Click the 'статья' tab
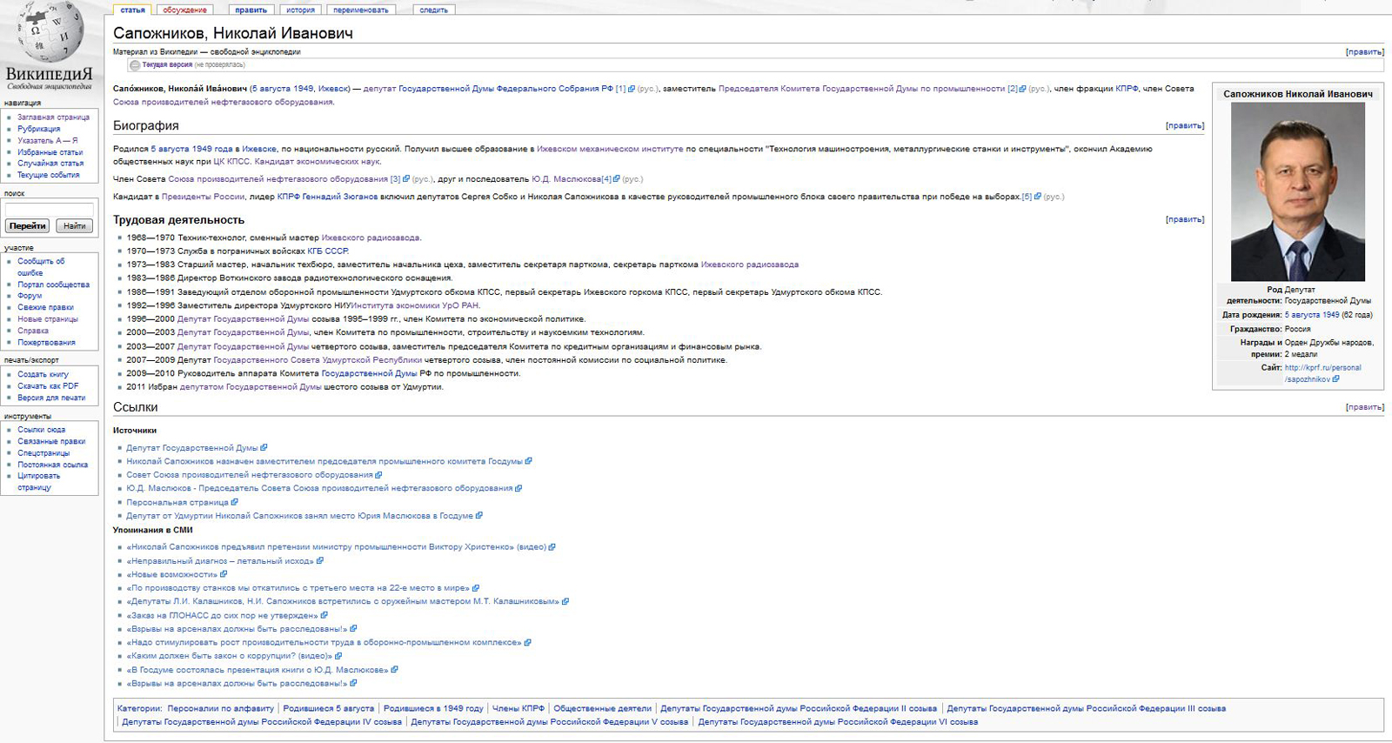This screenshot has height=743, width=1392. tap(132, 10)
